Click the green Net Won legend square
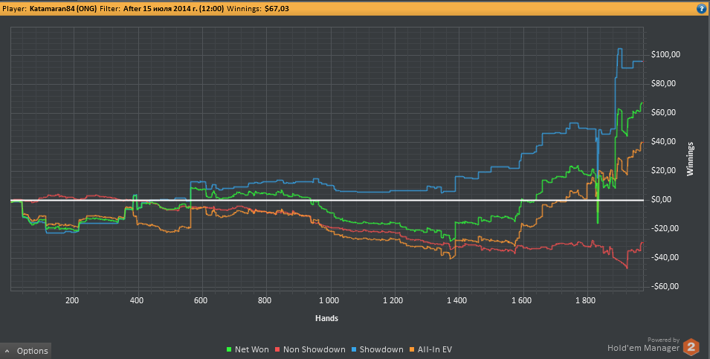710x359 pixels. point(229,349)
